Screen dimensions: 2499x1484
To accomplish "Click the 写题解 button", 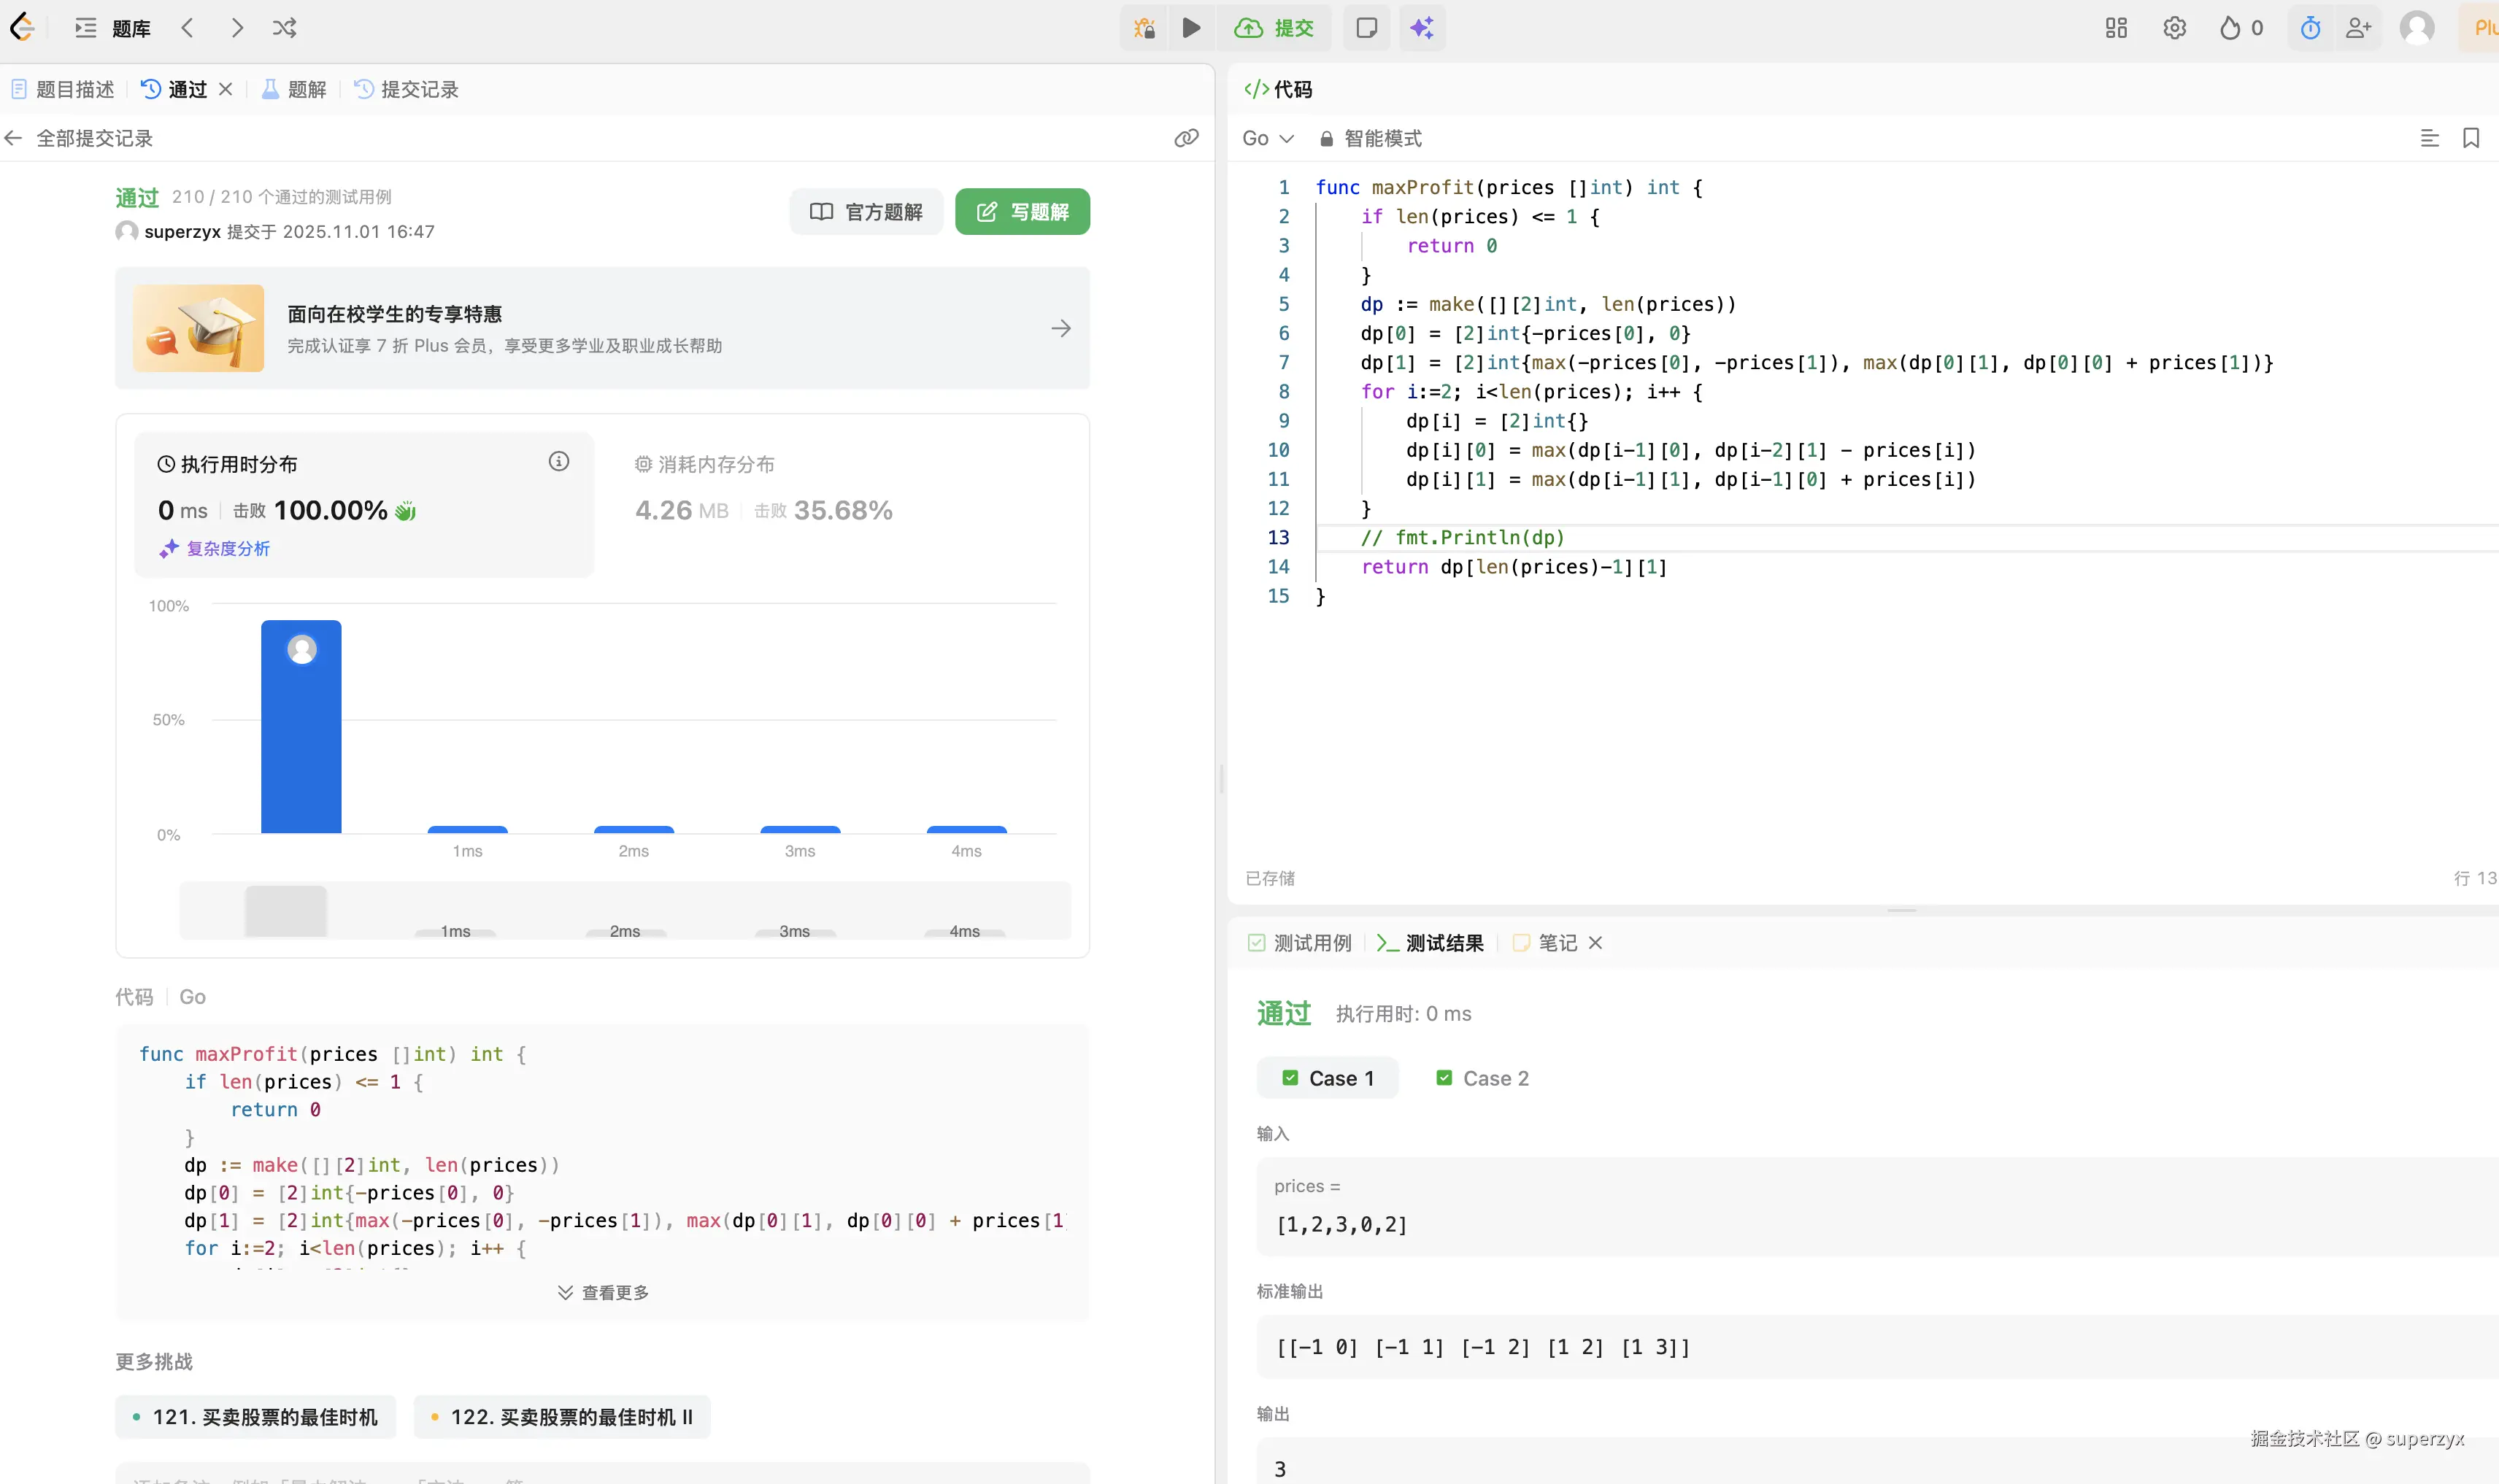I will 1023,211.
